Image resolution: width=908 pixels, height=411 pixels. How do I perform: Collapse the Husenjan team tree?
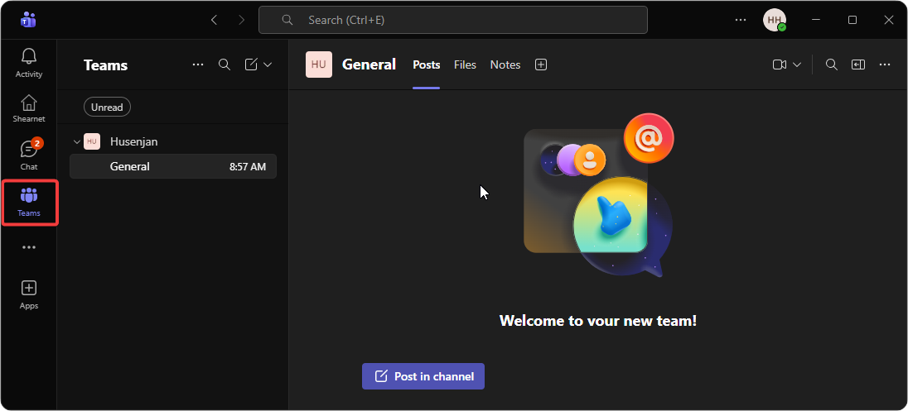click(x=77, y=141)
